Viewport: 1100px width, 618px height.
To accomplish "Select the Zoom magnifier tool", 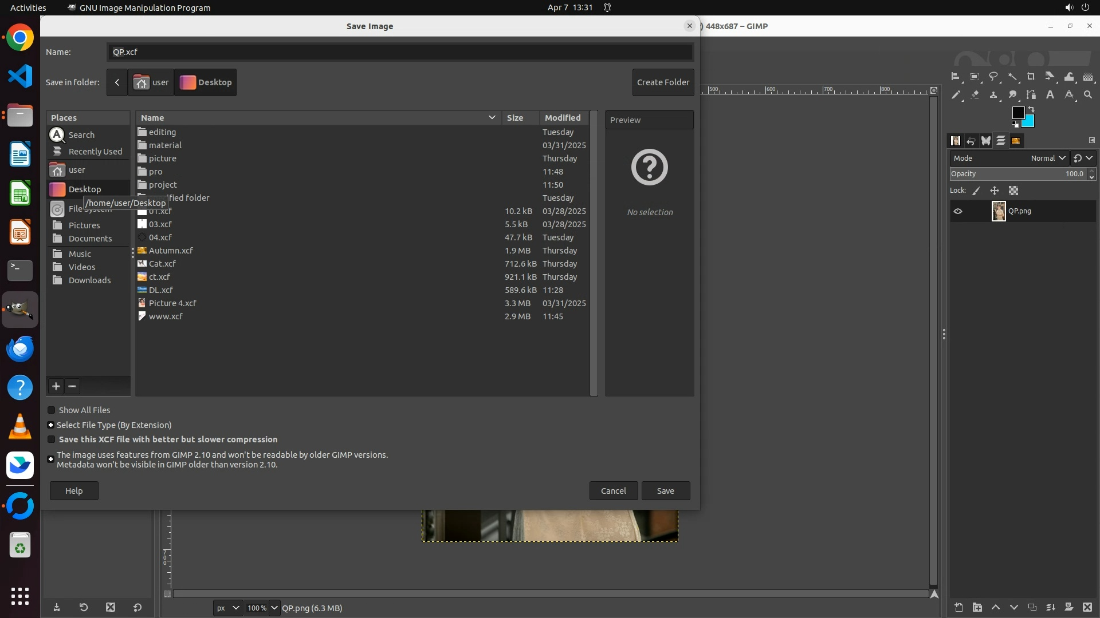I will (x=1088, y=95).
